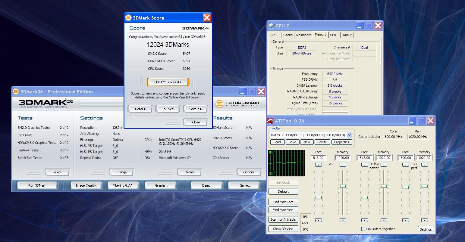
Task: Click the Futuremark Corporation logo
Action: pyautogui.click(x=237, y=104)
